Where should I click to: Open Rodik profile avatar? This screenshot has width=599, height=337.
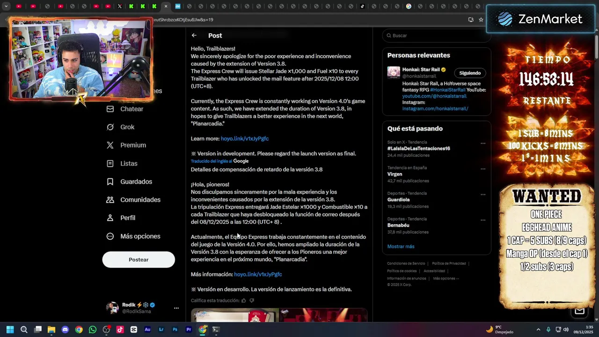[x=112, y=308]
